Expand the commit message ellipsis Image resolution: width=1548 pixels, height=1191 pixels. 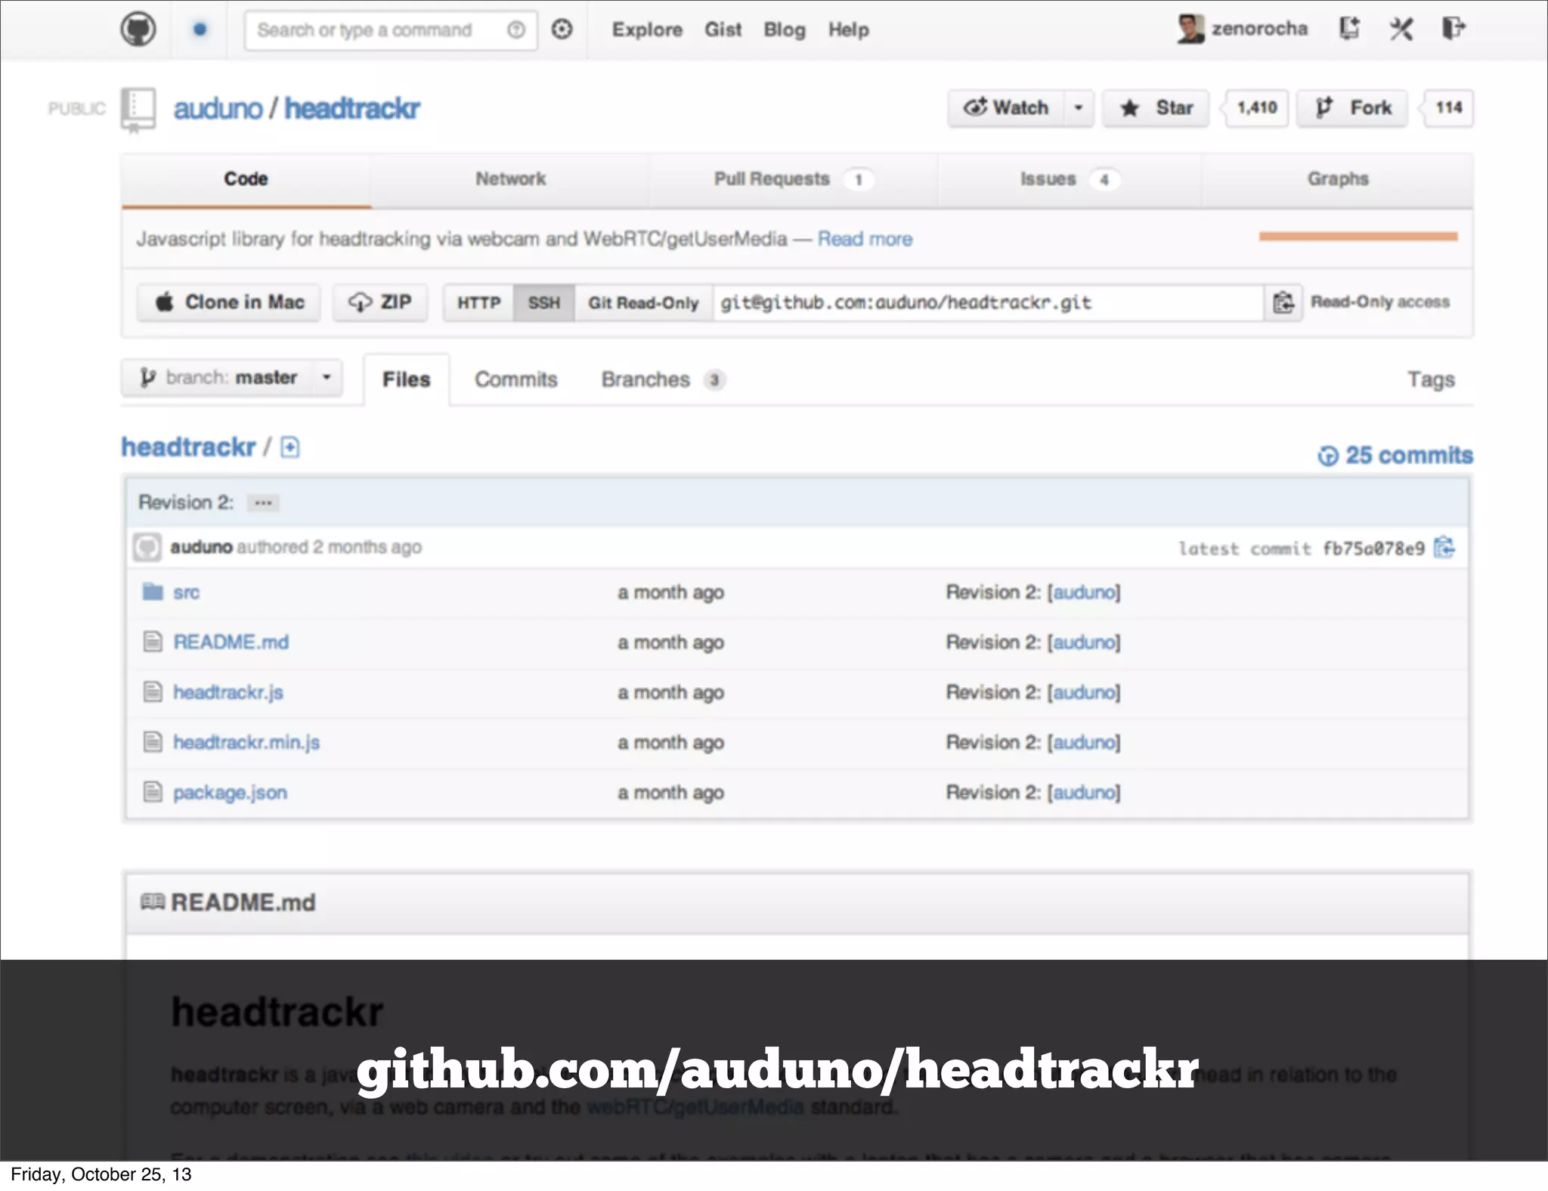263,503
